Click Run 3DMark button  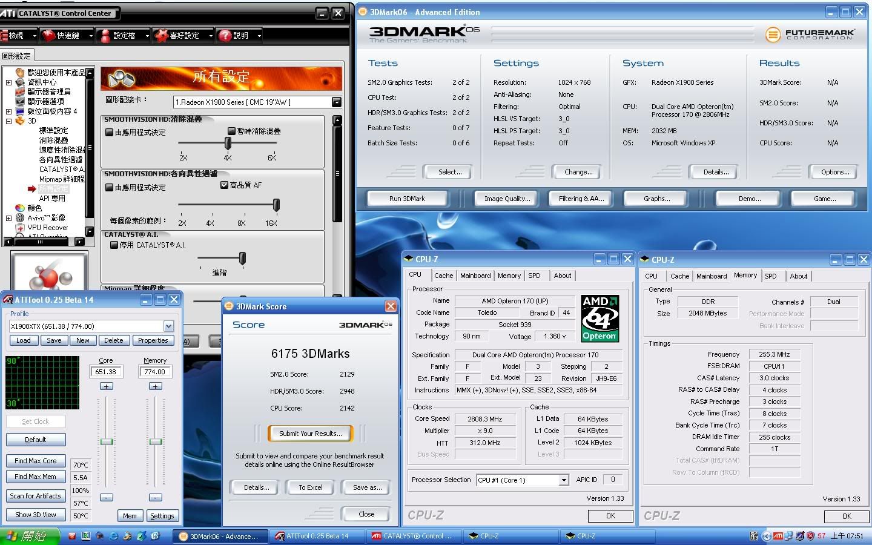pos(407,199)
